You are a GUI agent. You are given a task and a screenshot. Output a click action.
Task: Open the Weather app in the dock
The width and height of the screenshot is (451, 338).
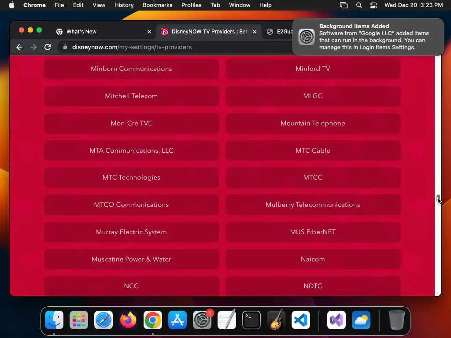click(361, 320)
